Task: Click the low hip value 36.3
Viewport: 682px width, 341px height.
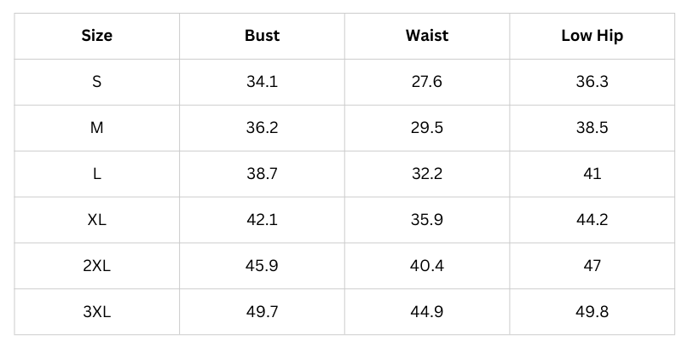Action: pos(592,82)
